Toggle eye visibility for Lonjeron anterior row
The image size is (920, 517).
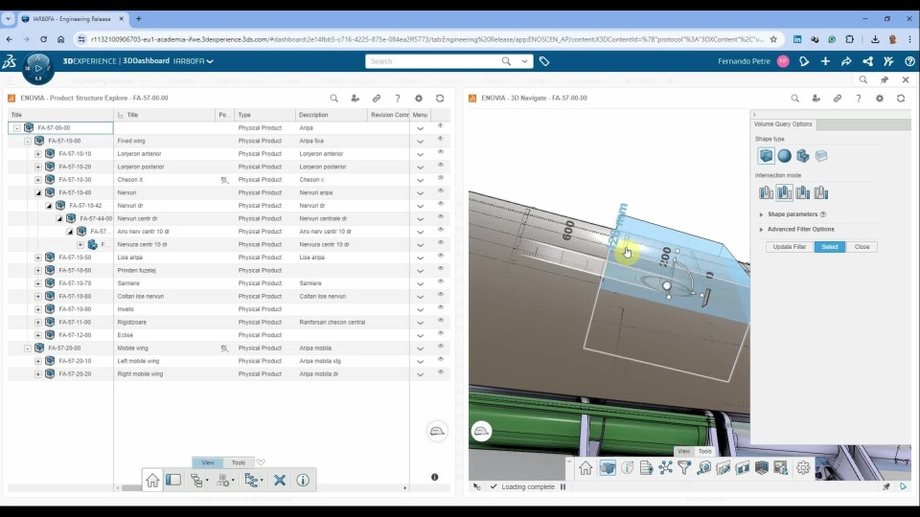440,152
